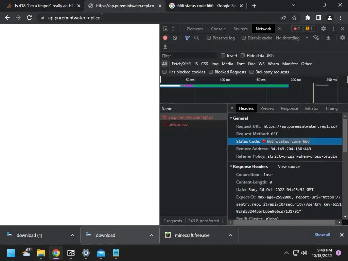Open File Explorer from taskbar
Viewport: 348px width, 261px height.
[x=41, y=253]
